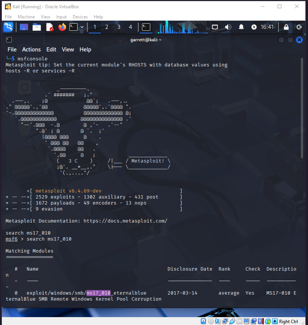Click the volume speaker icon in the panel
The width and height of the screenshot is (308, 325).
pyautogui.click(x=228, y=27)
